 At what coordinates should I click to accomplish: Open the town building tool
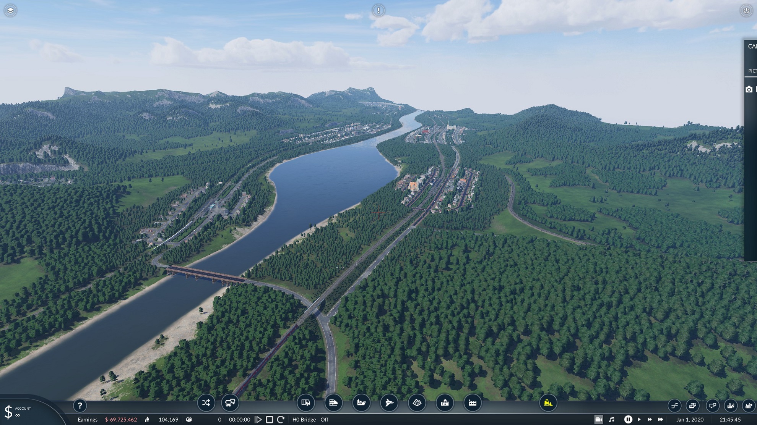[x=445, y=403]
